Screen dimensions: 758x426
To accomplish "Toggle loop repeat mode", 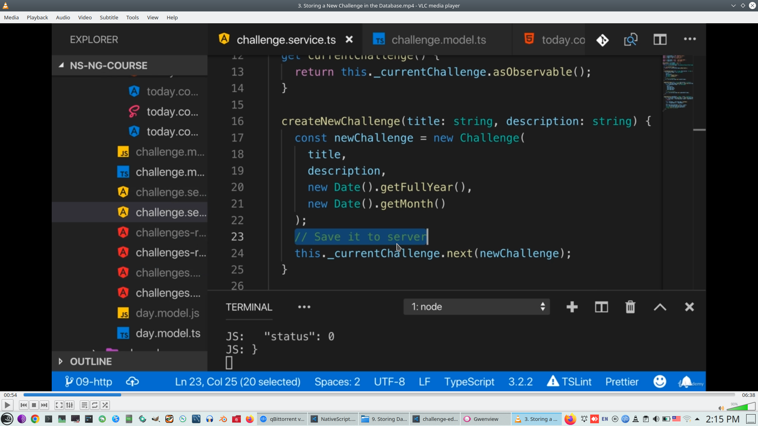I will click(x=95, y=405).
